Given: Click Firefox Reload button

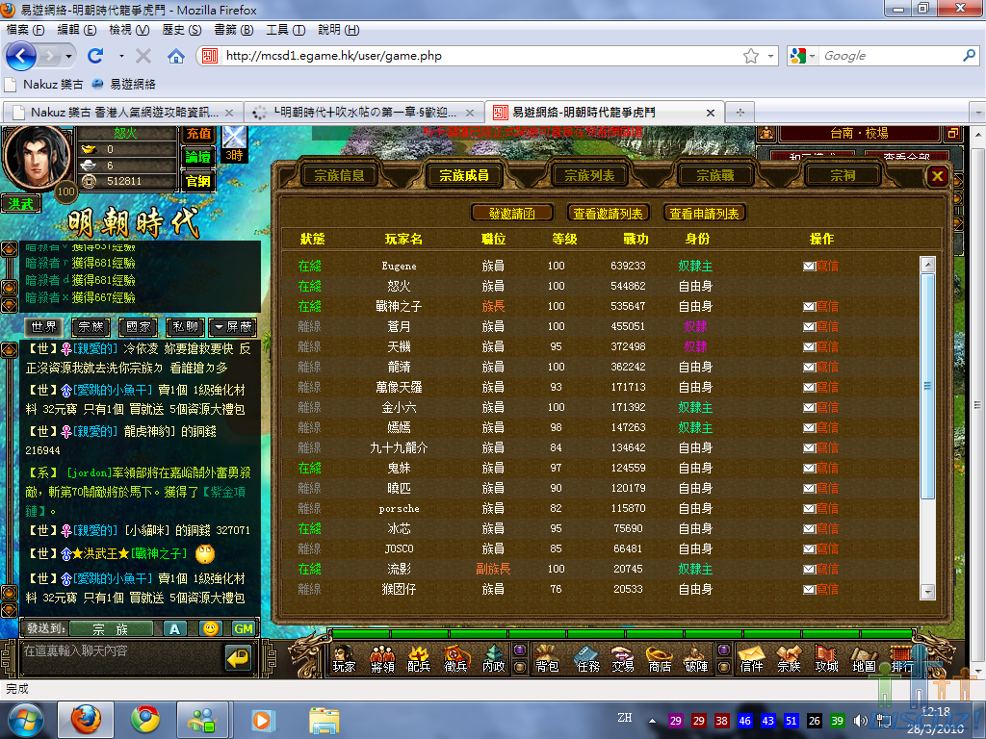Looking at the screenshot, I should pyautogui.click(x=95, y=56).
